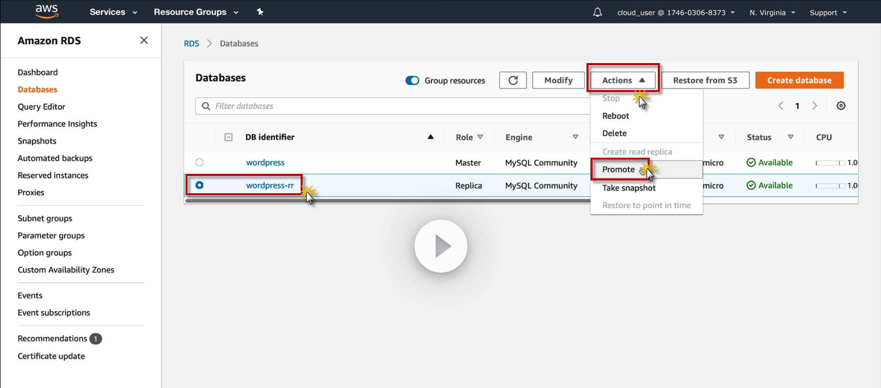Viewport: 881px width, 388px height.
Task: Open the N. Virginia region dropdown
Action: point(771,12)
